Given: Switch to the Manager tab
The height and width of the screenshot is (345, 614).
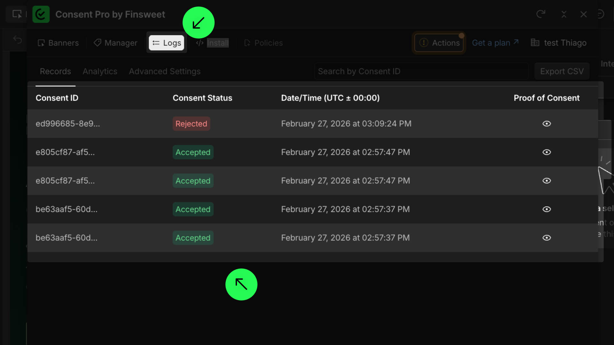Looking at the screenshot, I should 115,43.
